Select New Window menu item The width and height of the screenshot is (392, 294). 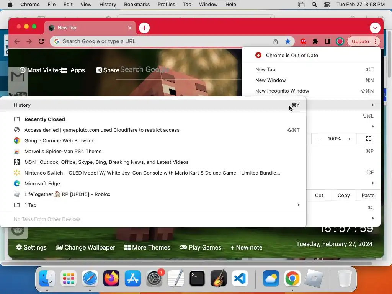pos(311,80)
